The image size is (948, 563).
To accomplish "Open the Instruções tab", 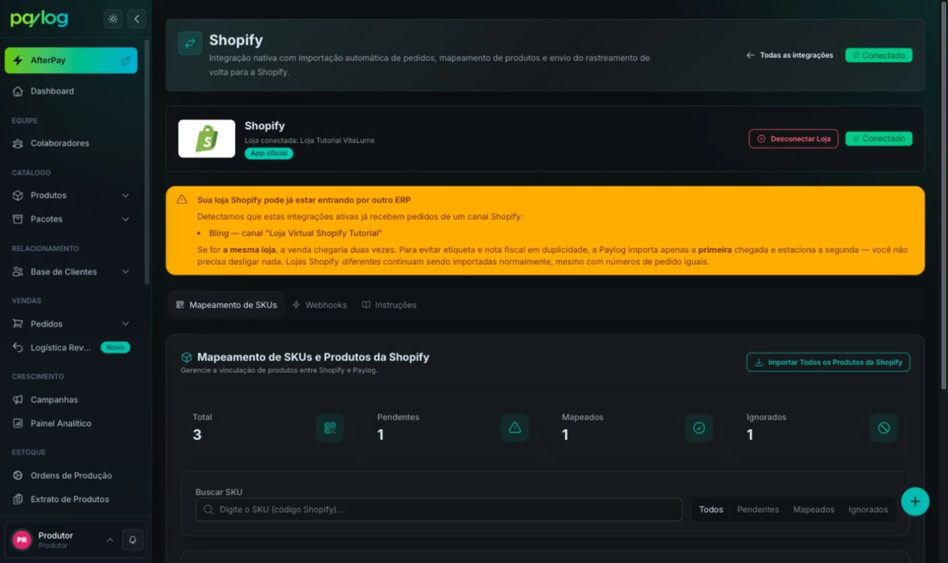I will 389,305.
